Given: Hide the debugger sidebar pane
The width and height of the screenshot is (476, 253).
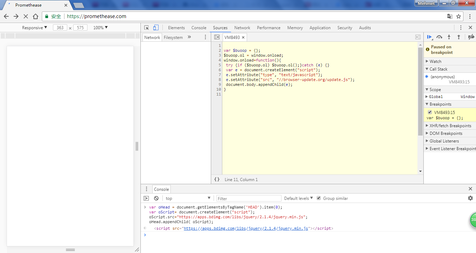Looking at the screenshot, I should point(418,37).
